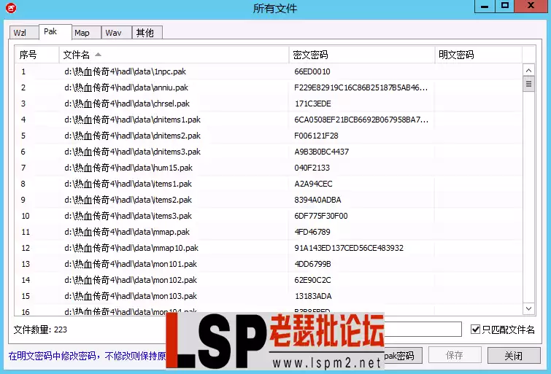Click the 密文密码 column header
This screenshot has height=374, width=551.
pyautogui.click(x=362, y=55)
